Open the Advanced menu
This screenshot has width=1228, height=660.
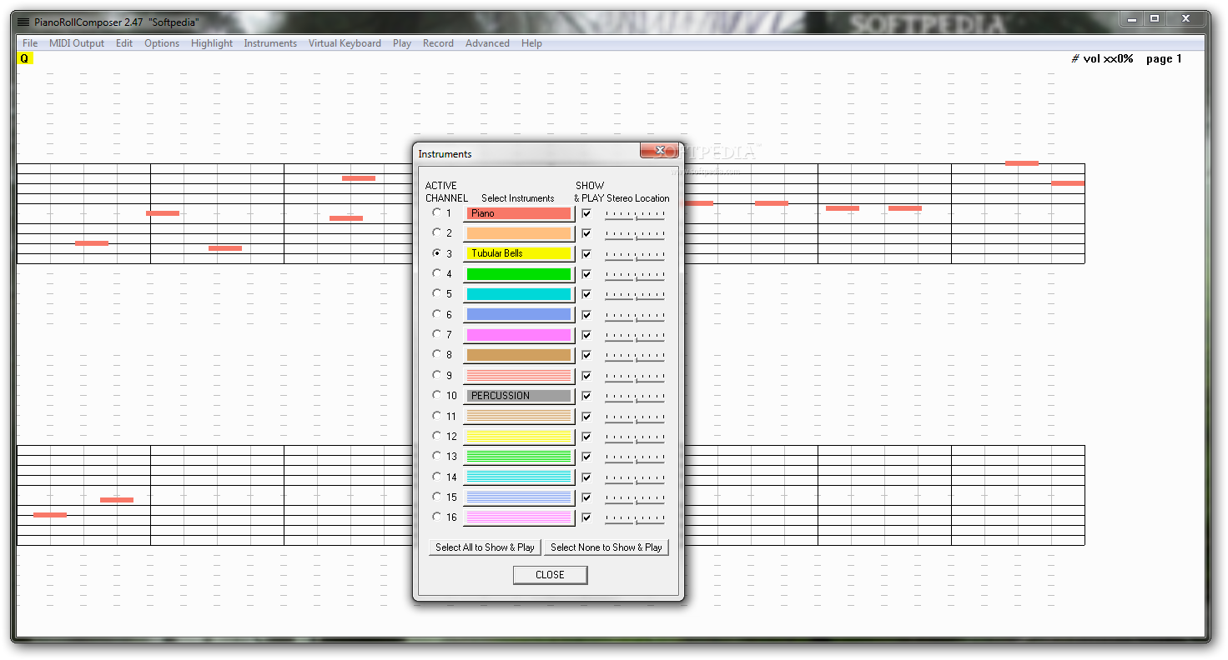(487, 43)
